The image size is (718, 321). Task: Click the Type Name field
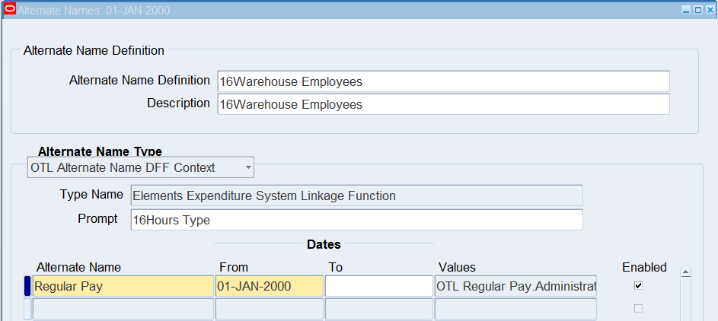[356, 195]
